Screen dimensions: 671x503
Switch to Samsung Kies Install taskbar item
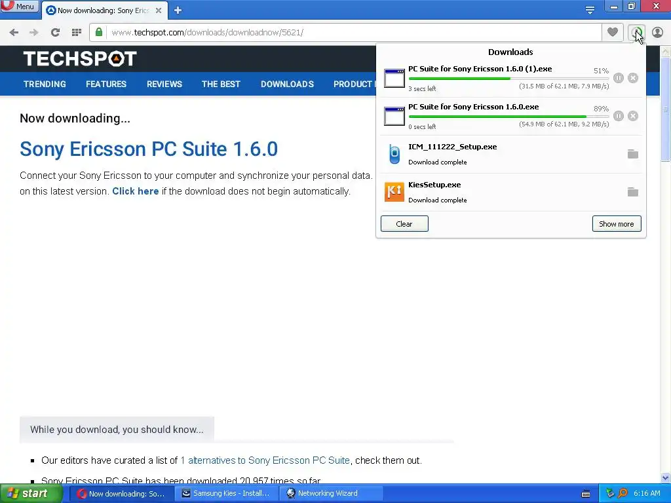click(x=227, y=494)
